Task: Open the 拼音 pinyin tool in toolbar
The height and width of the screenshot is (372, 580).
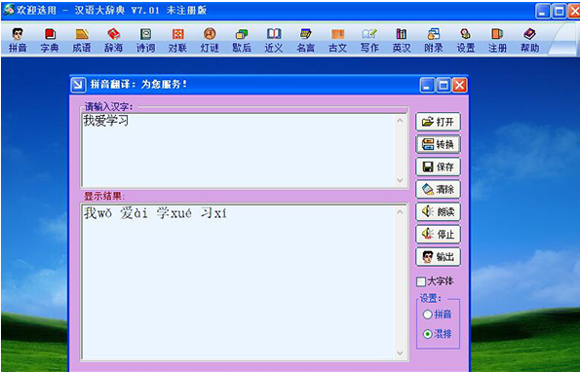Action: (x=18, y=40)
